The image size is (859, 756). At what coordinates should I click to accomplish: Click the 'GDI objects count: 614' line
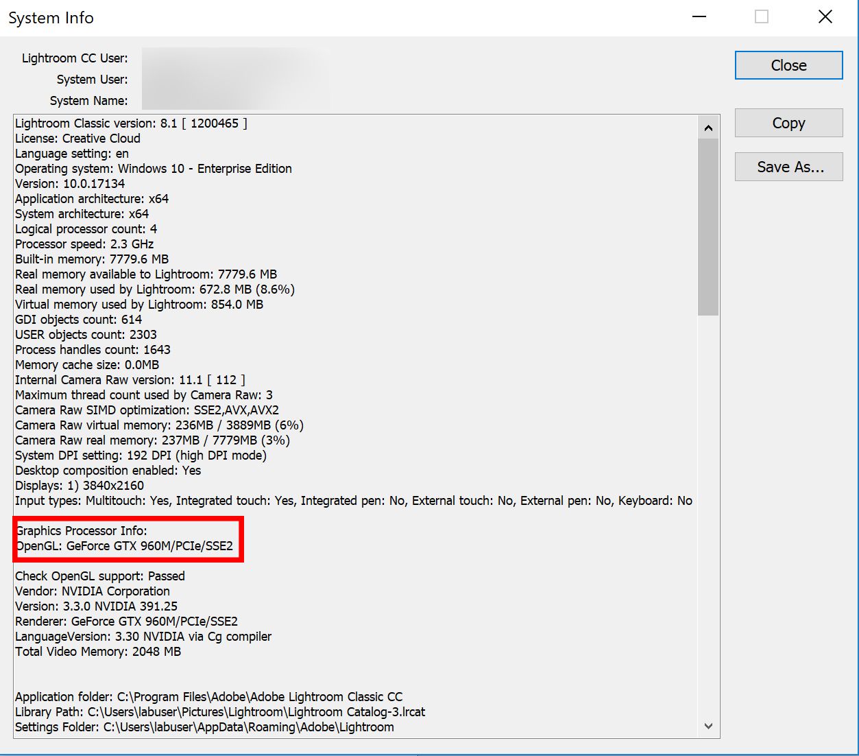[78, 320]
